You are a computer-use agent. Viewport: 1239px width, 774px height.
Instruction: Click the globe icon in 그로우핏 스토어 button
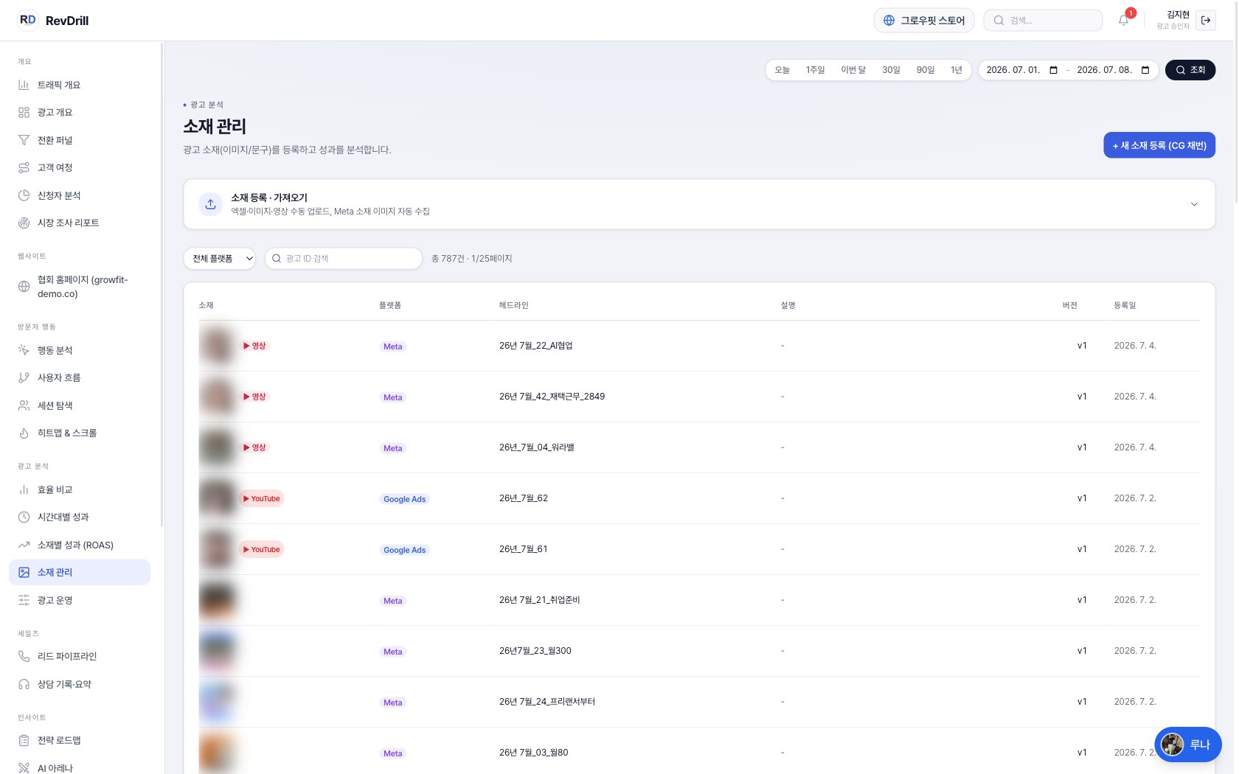889,21
